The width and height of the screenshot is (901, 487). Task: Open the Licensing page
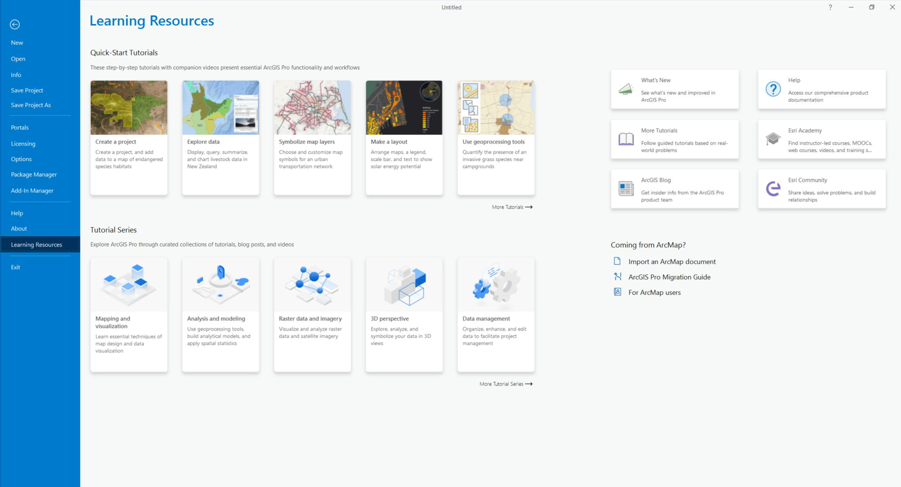pyautogui.click(x=23, y=143)
